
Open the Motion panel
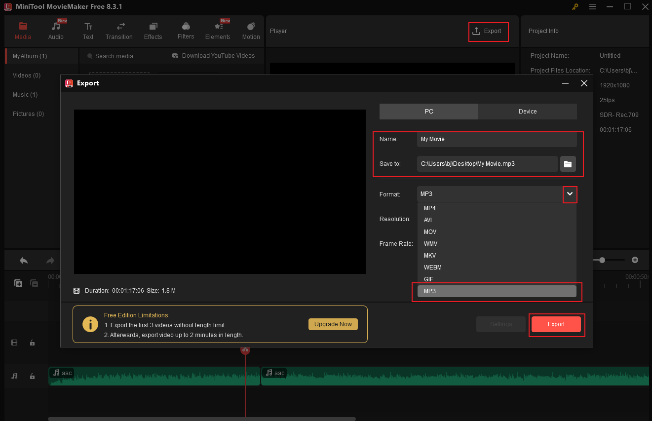(x=251, y=30)
